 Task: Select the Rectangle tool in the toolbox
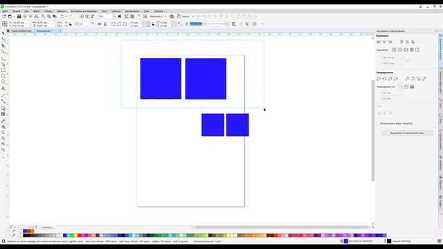pos(3,70)
